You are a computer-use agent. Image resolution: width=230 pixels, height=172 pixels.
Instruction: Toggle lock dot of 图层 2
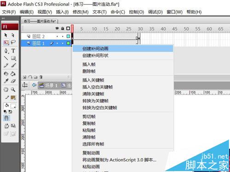coord(63,36)
